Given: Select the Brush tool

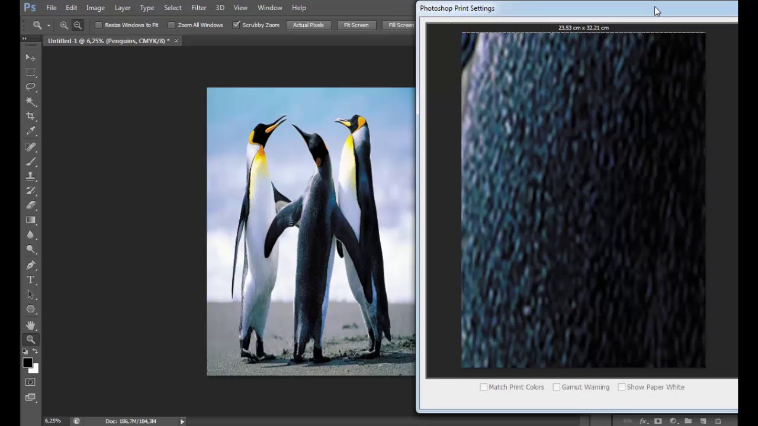Looking at the screenshot, I should [x=31, y=162].
